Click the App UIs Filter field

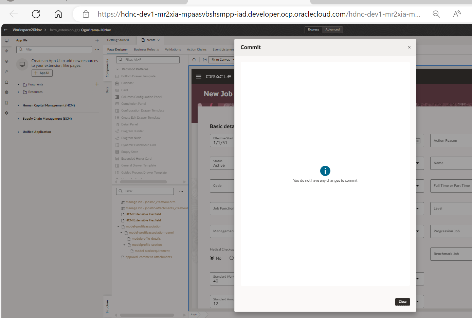[54, 49]
